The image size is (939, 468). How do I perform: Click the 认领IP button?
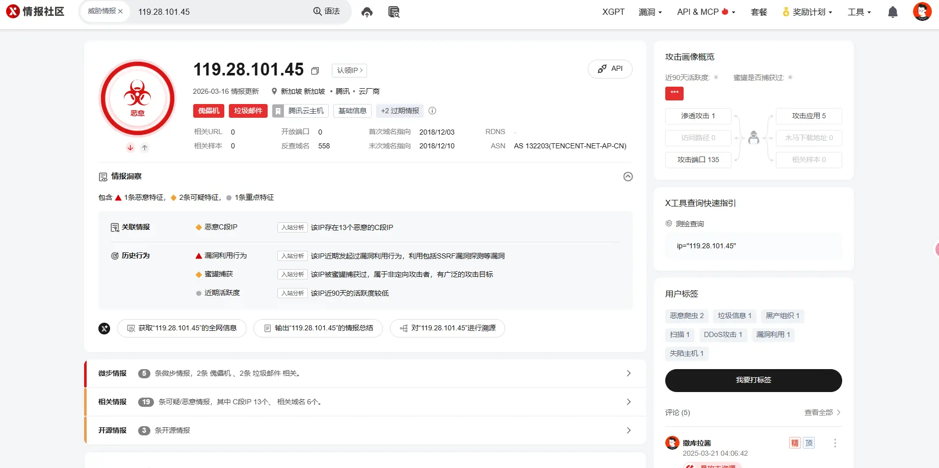[349, 70]
